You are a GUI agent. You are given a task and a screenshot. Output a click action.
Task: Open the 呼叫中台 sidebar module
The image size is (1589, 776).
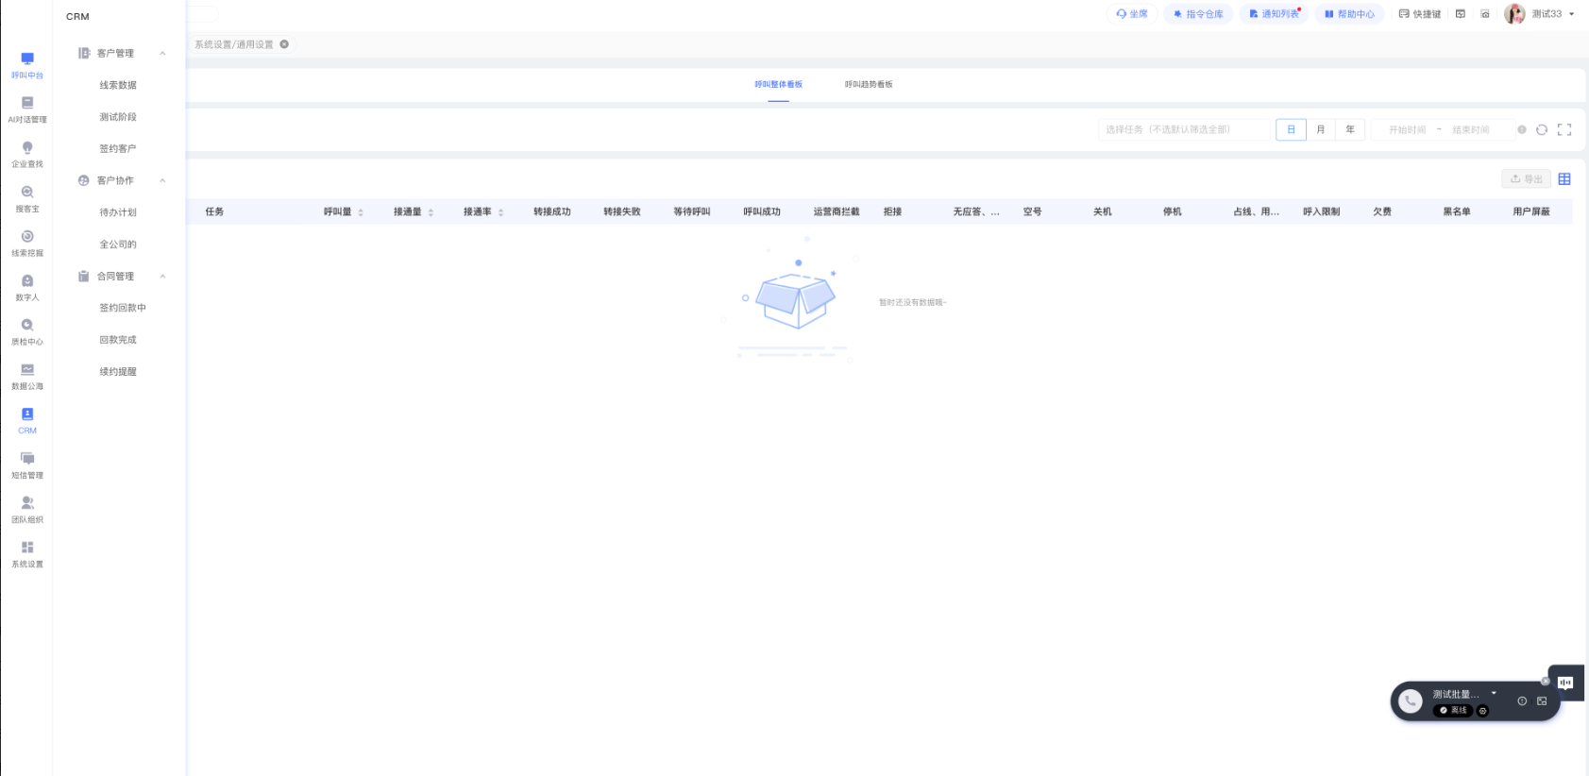[27, 64]
